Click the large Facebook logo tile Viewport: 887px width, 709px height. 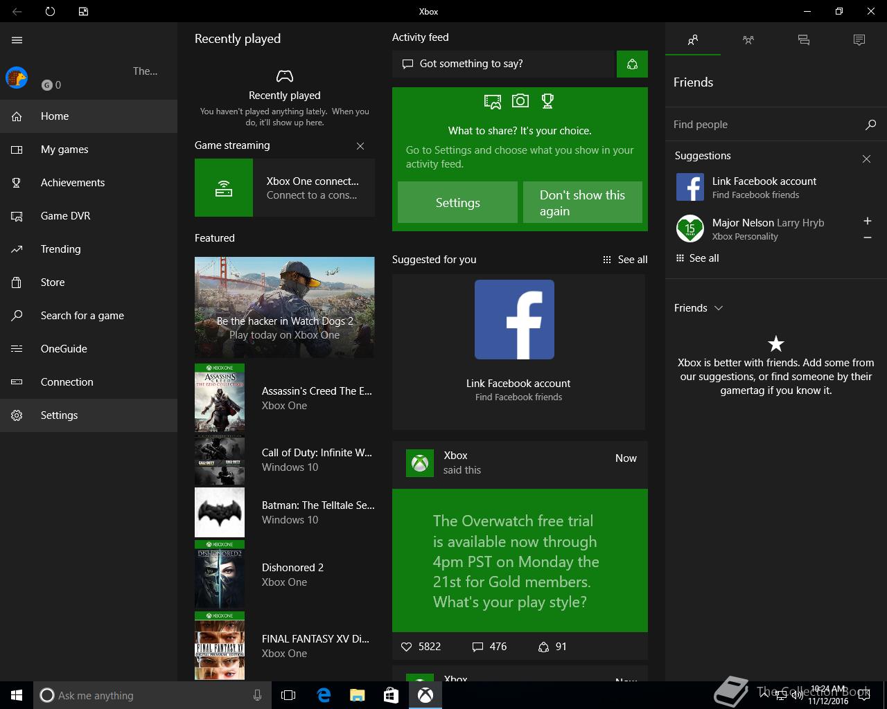[514, 319]
